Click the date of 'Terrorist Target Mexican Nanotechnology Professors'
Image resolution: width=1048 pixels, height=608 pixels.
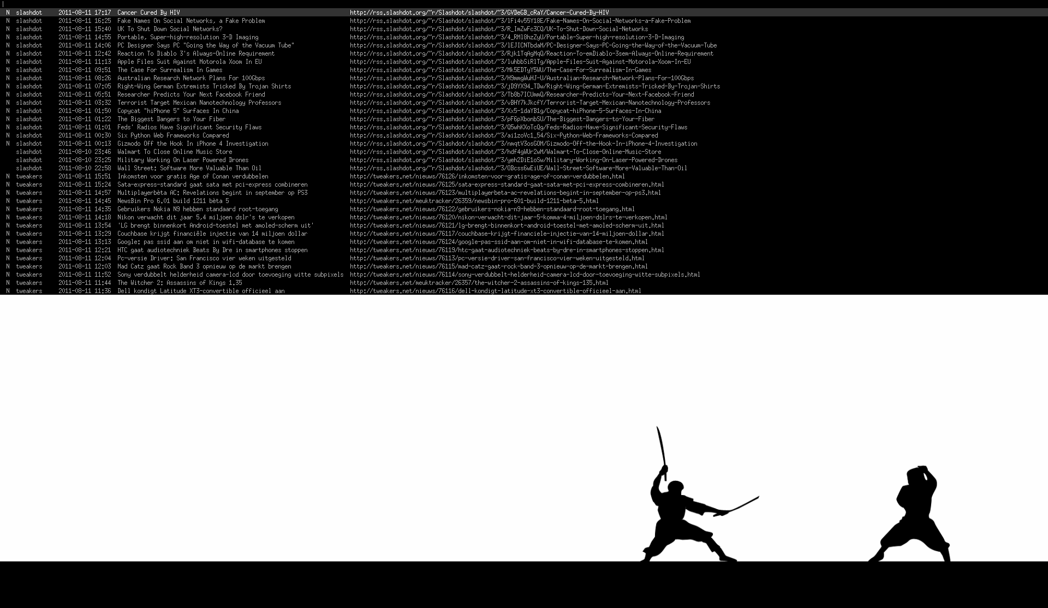point(85,103)
